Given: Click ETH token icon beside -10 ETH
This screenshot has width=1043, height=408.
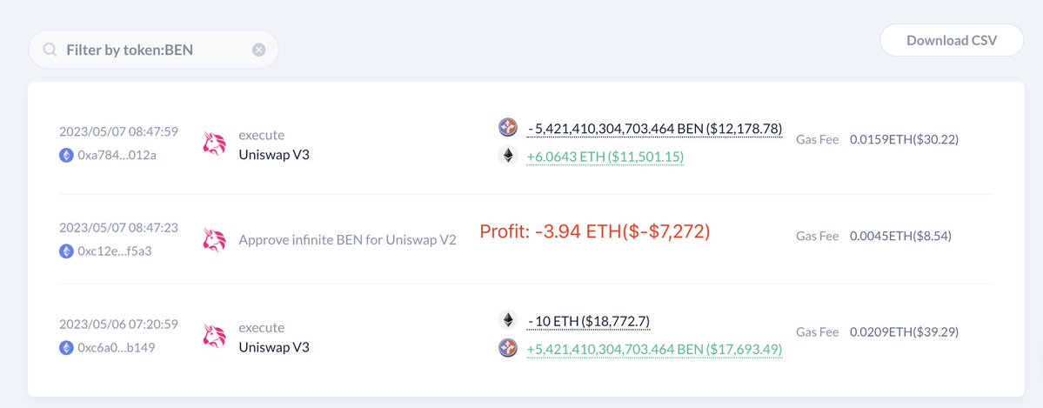Looking at the screenshot, I should (508, 320).
